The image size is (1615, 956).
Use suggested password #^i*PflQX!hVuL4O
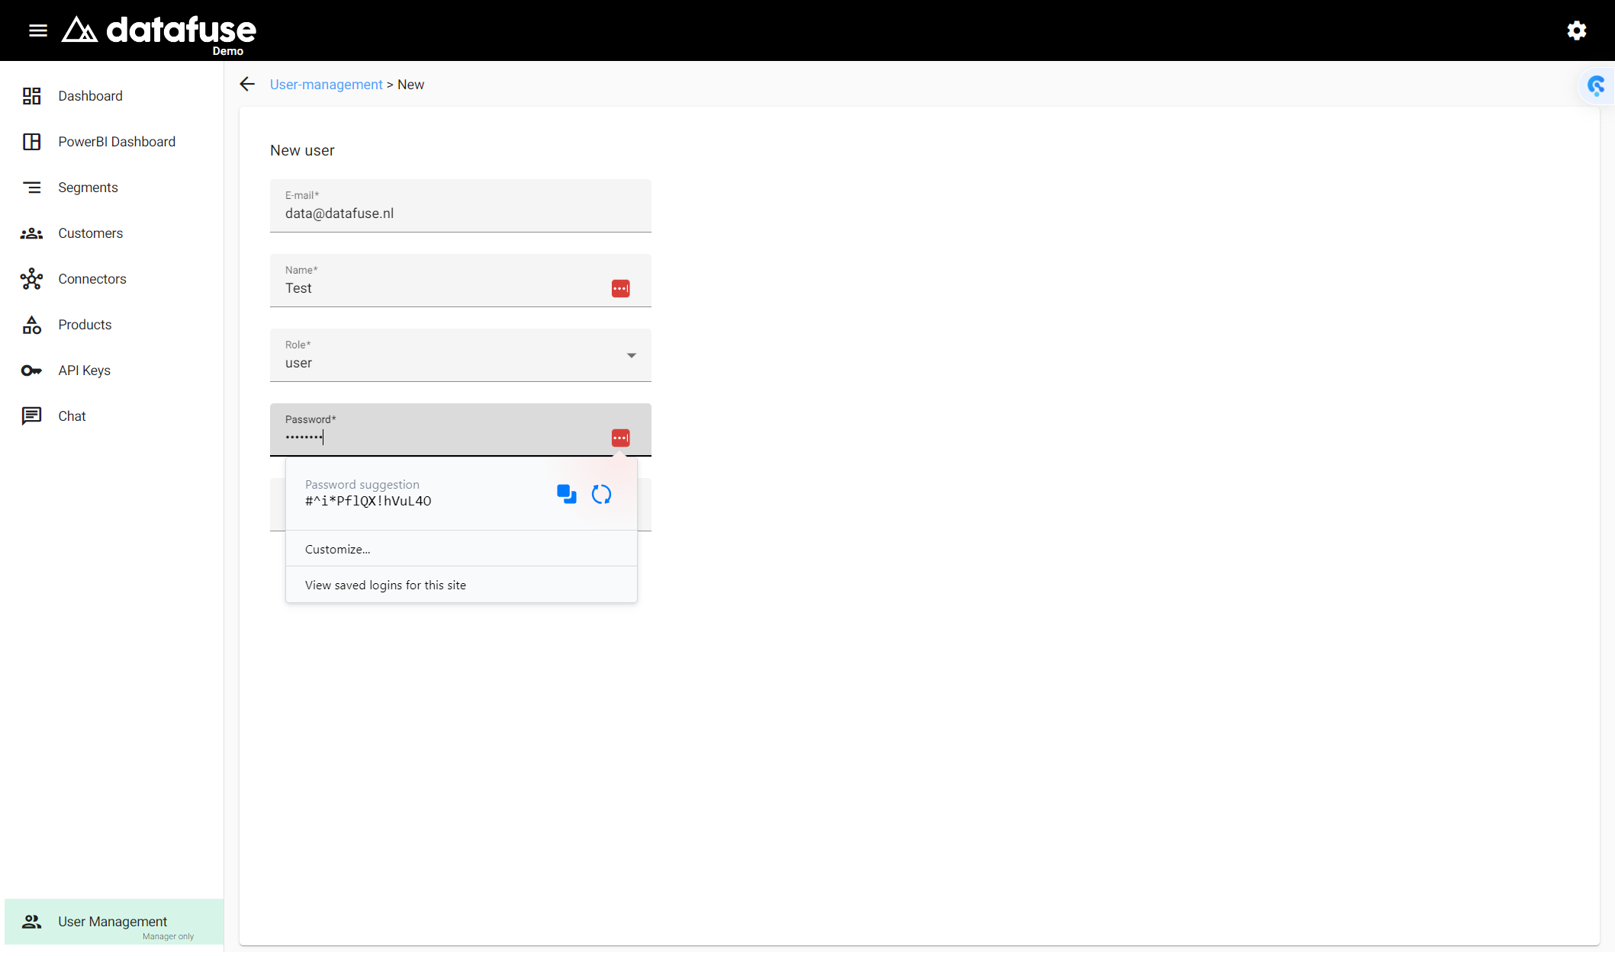point(368,501)
